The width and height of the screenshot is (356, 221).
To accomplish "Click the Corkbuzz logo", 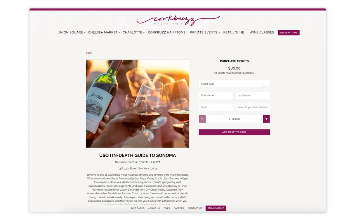I will pos(178,20).
